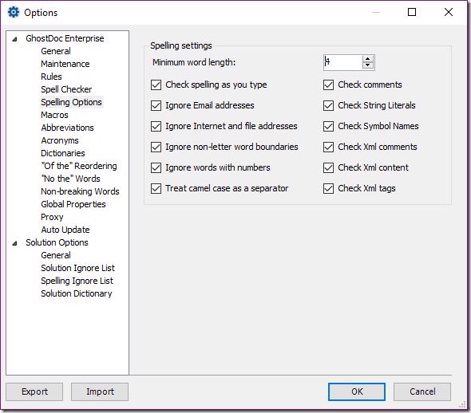The width and height of the screenshot is (471, 413).
Task: Open the Auto Update page
Action: (65, 230)
